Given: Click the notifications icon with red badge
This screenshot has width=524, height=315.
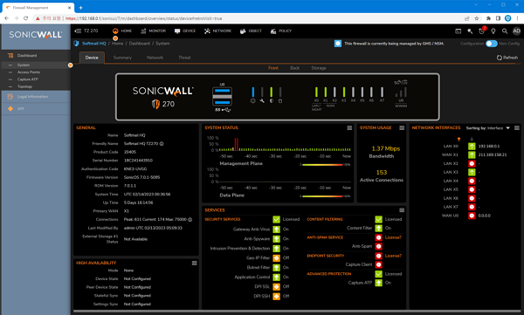Looking at the screenshot, I should tap(482, 31).
